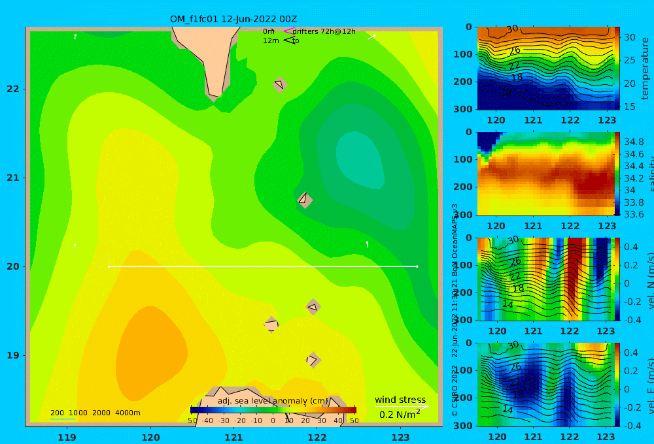
Task: Open the northward velocity section panel
Action: coord(545,279)
